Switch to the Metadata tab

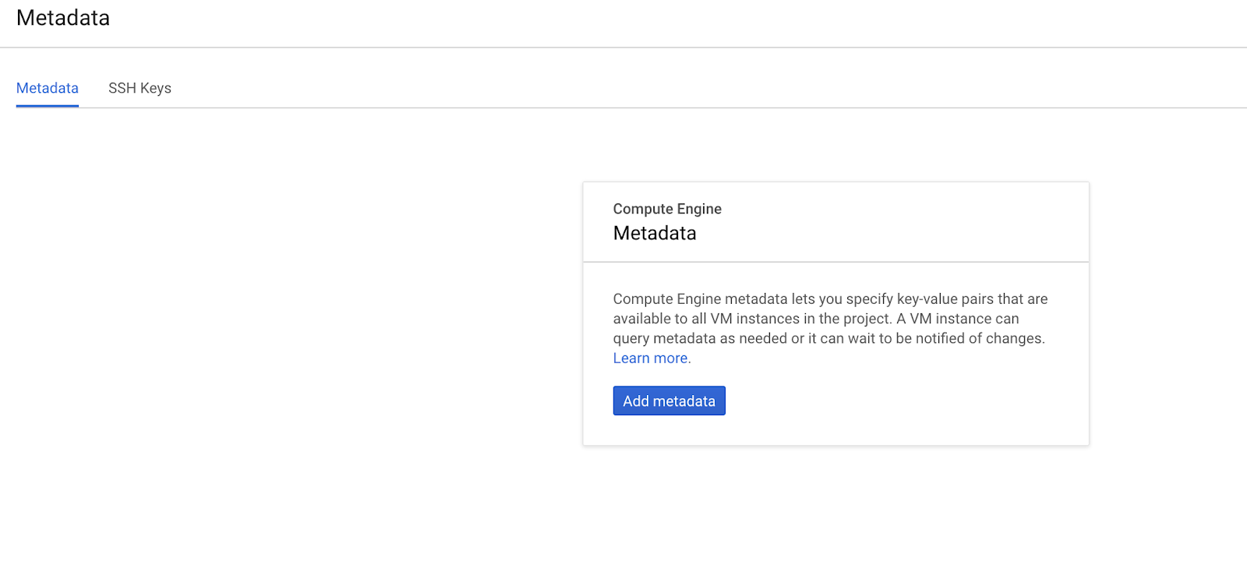(x=48, y=88)
